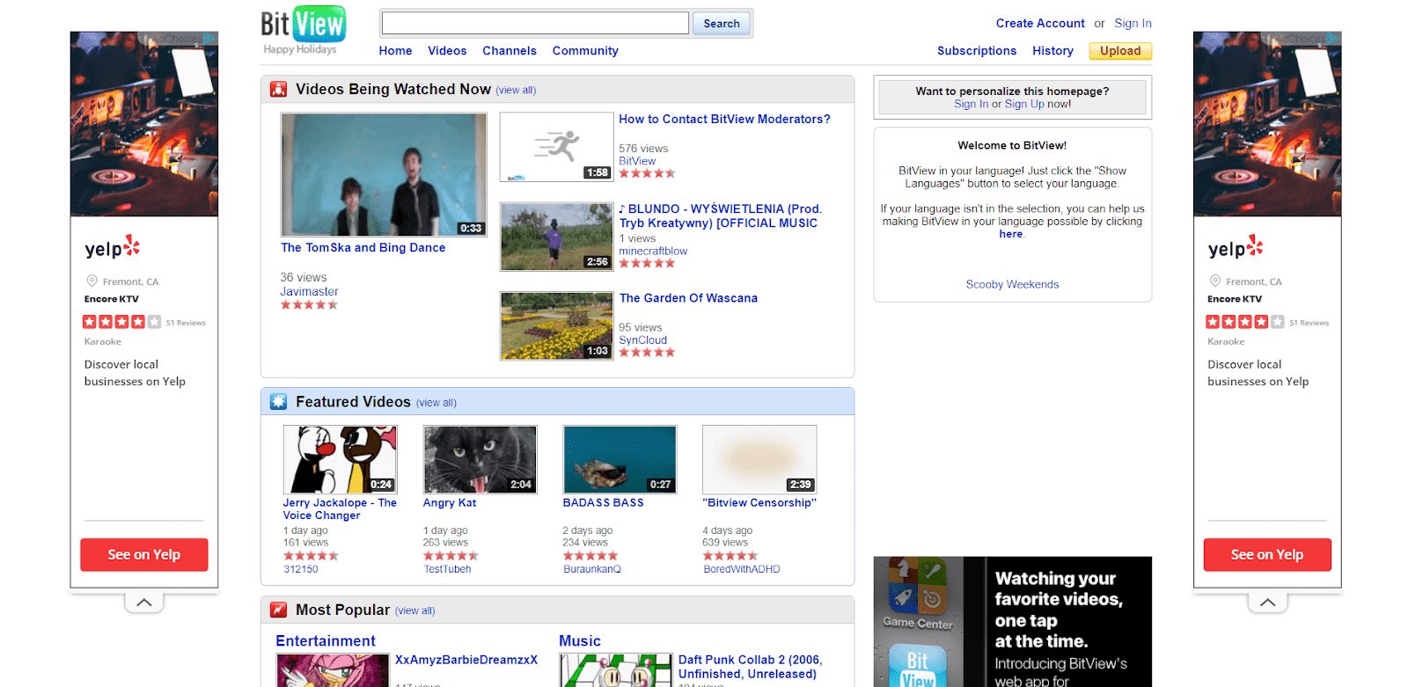
Task: Click Sign In link in personalize box
Action: point(971,104)
